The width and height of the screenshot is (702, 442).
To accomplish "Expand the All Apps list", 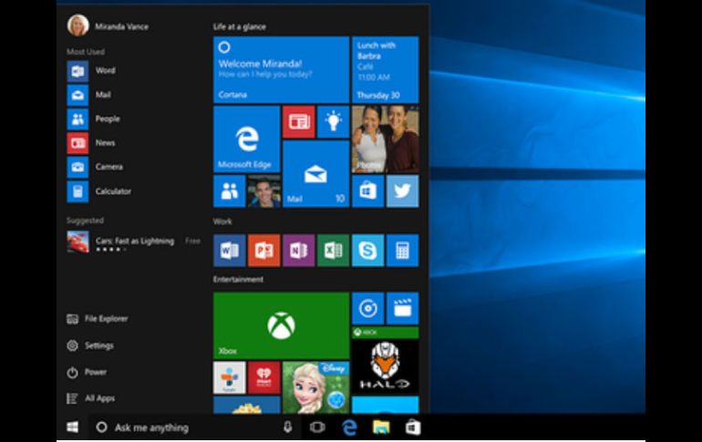I will point(98,398).
